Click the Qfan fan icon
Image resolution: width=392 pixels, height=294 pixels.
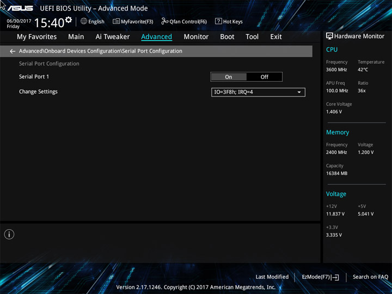pyautogui.click(x=164, y=21)
